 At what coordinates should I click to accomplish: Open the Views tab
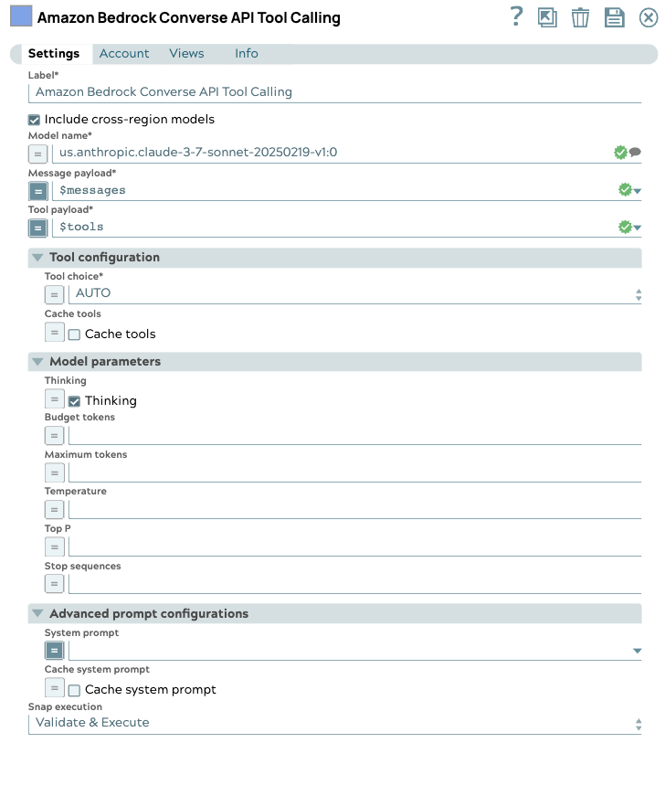[186, 54]
